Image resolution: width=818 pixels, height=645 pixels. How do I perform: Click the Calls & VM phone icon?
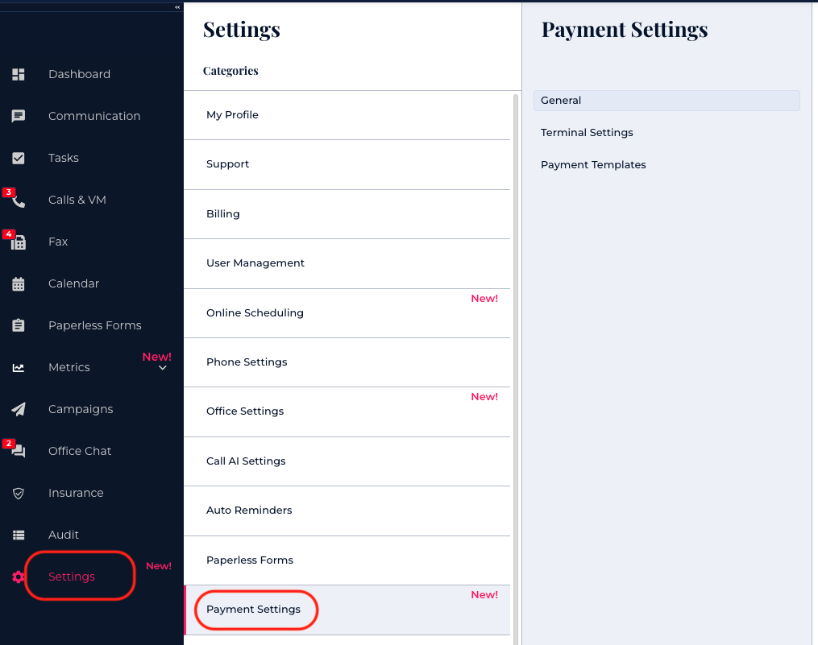click(19, 201)
